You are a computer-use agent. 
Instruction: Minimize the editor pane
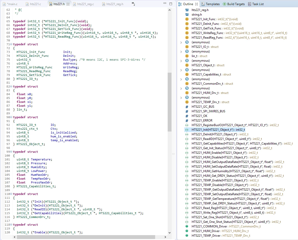pyautogui.click(x=165, y=3)
